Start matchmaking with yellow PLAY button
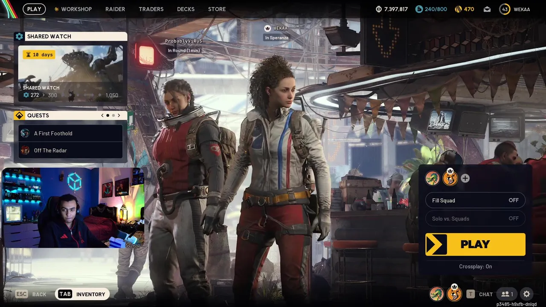Screen dimensions: 546x307 475,244
